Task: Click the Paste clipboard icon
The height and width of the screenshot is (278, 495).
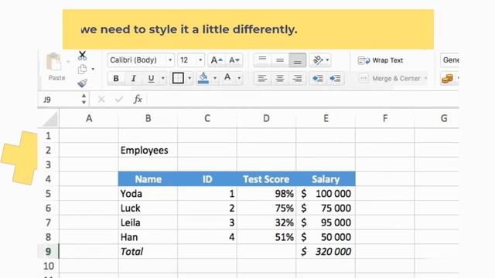Action: pos(54,62)
